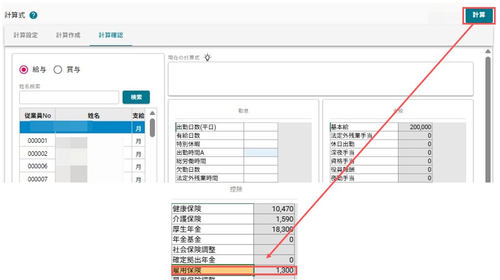Click the 基本給 amount 200,000 cell
Image resolution: width=500 pixels, height=280 pixels.
415,127
